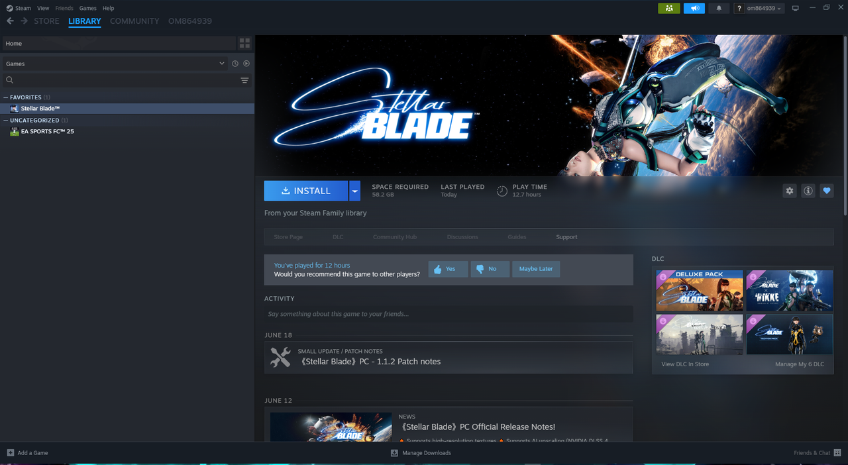Click the release notes news thumbnail
This screenshot has width=848, height=465.
click(x=331, y=427)
